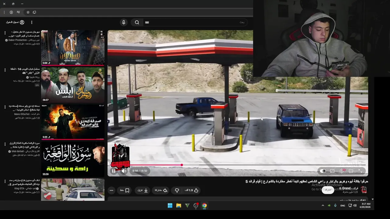390x219 pixels.
Task: Toggle the autoplay switch in the player
Action: pos(323,171)
